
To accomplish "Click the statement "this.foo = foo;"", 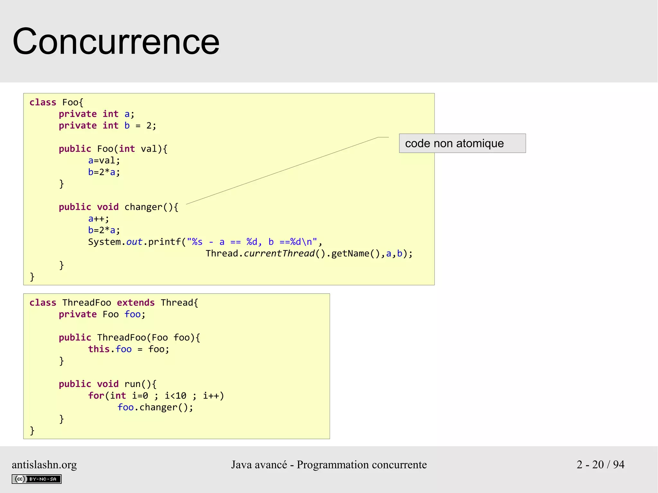I will (x=129, y=349).
